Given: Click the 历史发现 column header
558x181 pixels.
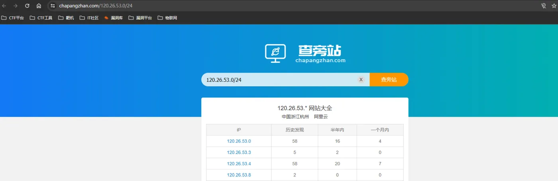Looking at the screenshot, I should pyautogui.click(x=295, y=130).
